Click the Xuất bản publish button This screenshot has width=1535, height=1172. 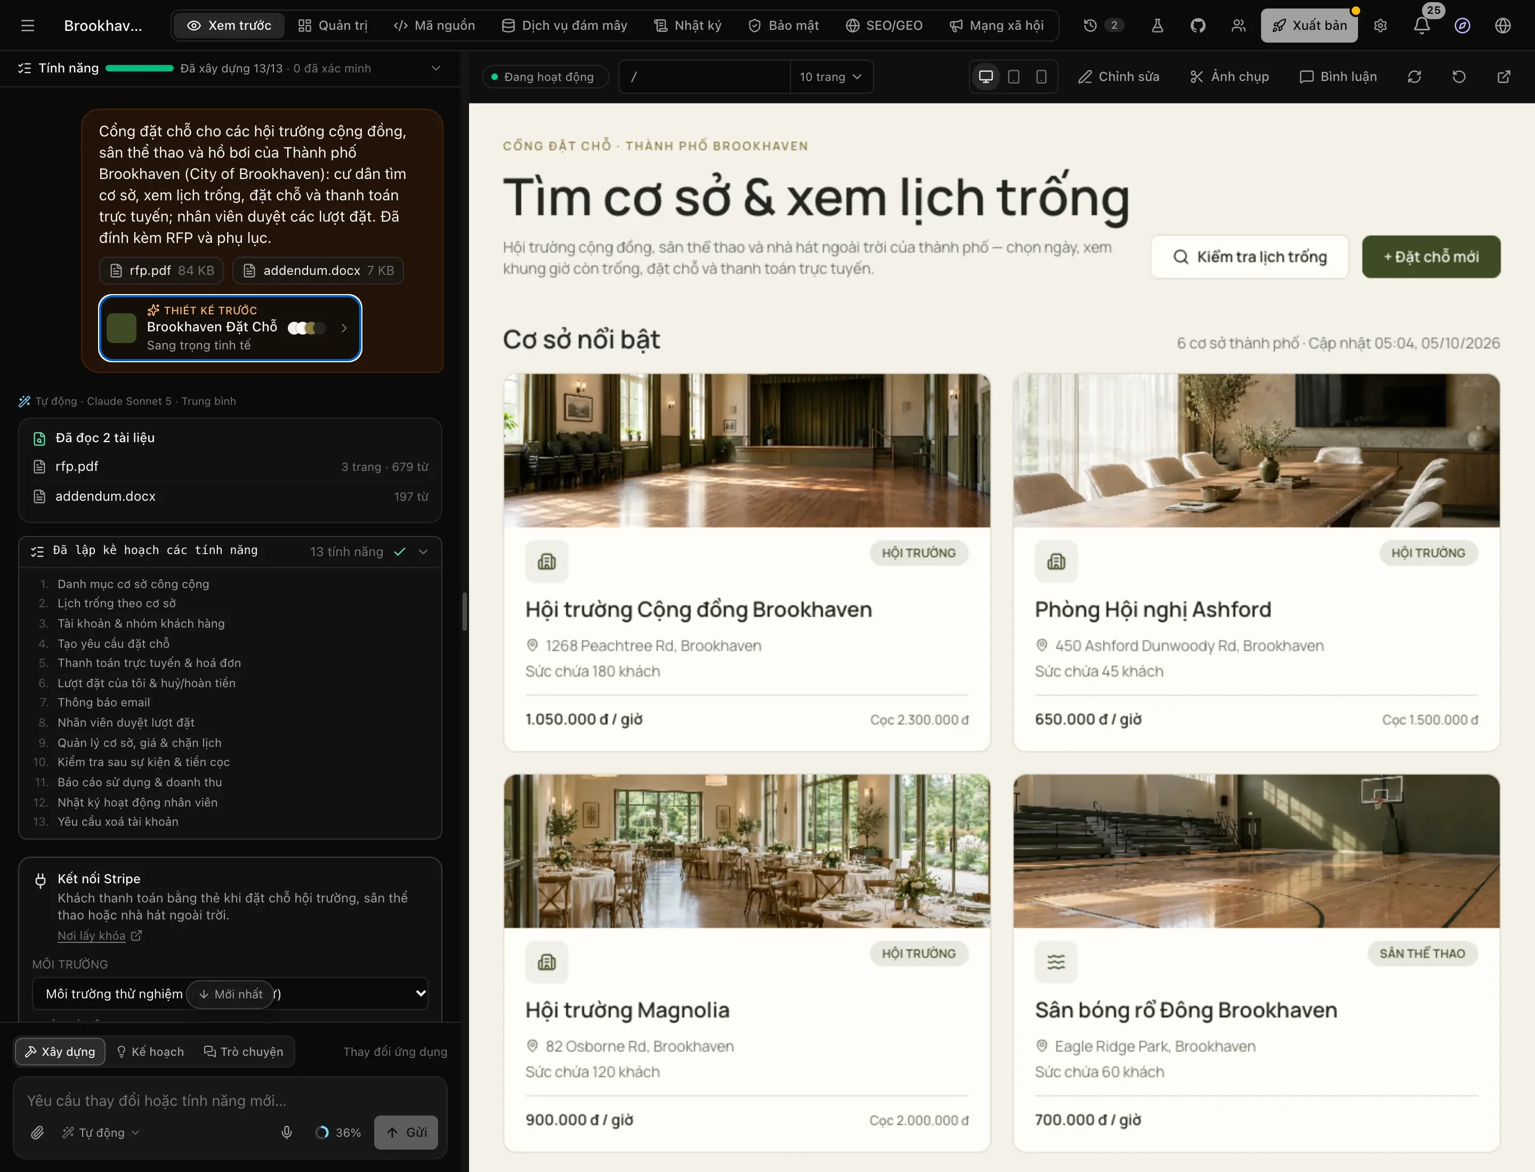coord(1309,26)
